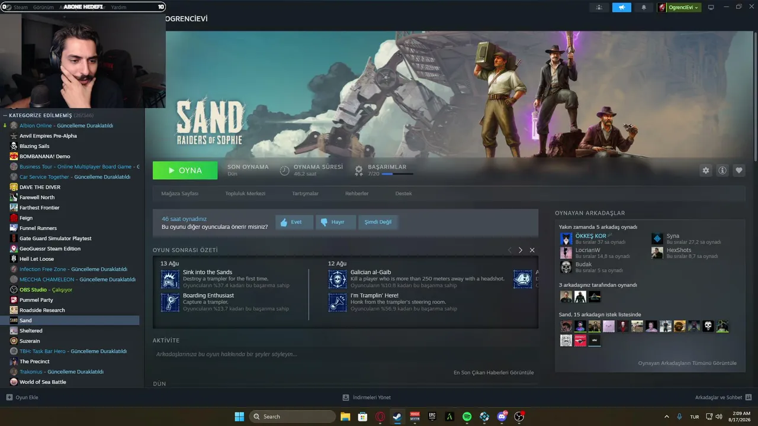The height and width of the screenshot is (426, 758).
Task: Click the taskbar Search box
Action: click(293, 417)
